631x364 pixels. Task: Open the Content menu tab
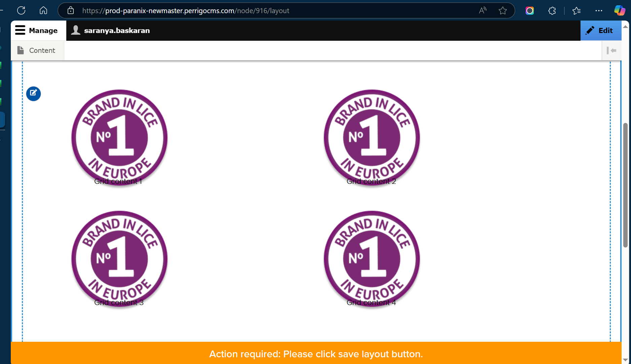click(x=37, y=51)
